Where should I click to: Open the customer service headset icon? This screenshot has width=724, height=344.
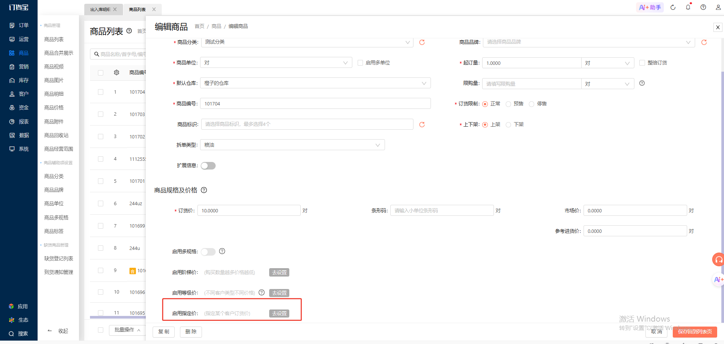pos(718,260)
